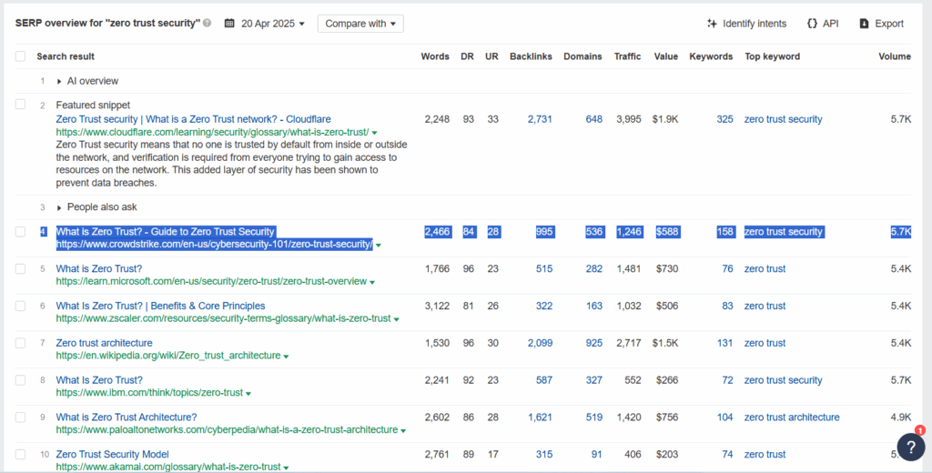Click the DR column header
This screenshot has height=473, width=932.
(x=467, y=56)
